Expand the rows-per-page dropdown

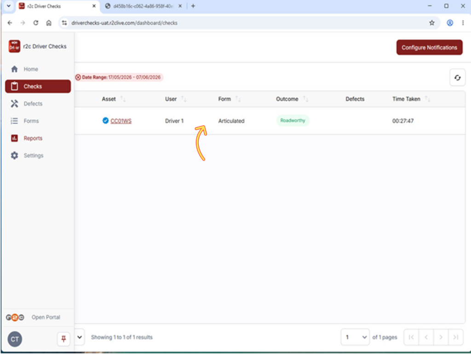[80, 337]
